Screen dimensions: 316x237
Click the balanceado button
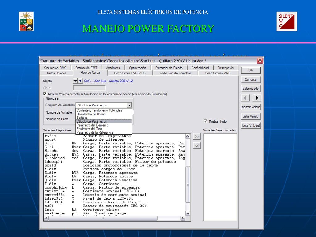(x=251, y=89)
